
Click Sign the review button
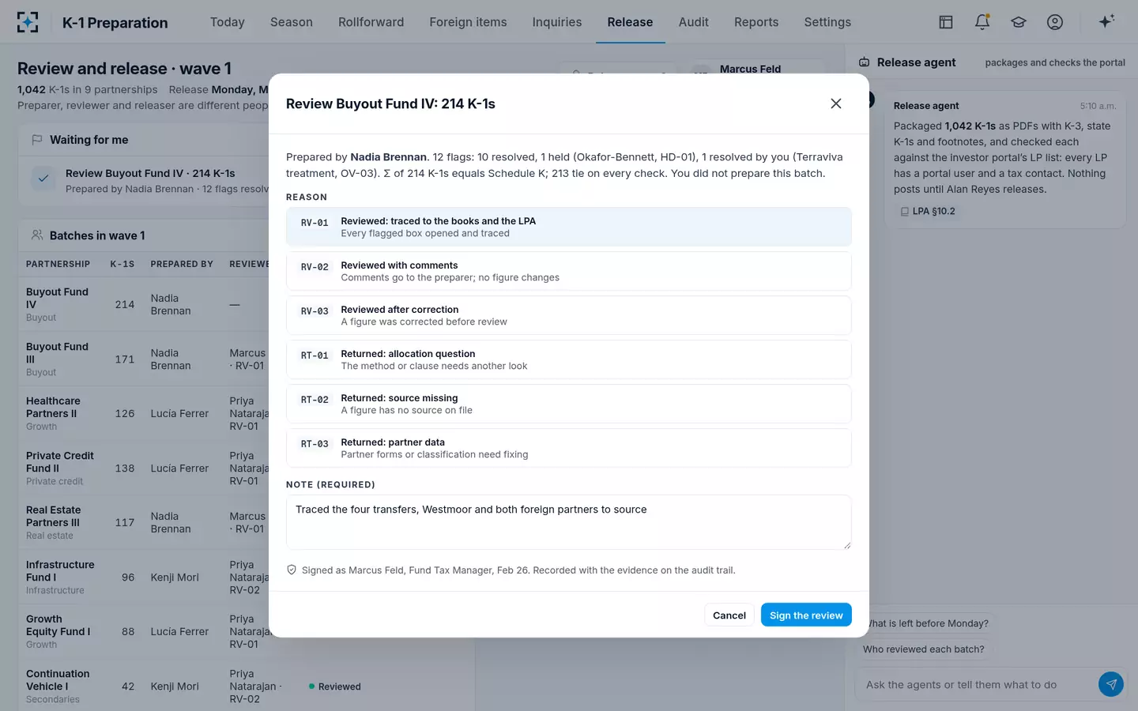pyautogui.click(x=806, y=615)
